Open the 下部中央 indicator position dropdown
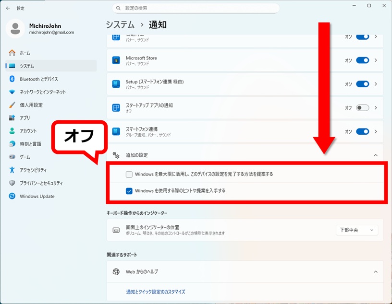The height and width of the screenshot is (304, 392). click(x=356, y=230)
